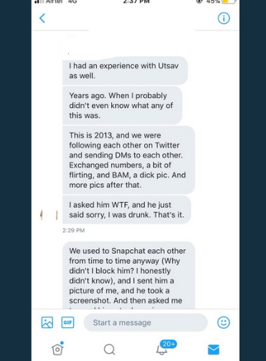Viewport: 266px width, 361px height.
Task: Tap the signal strength bars in the status bar
Action: [x=39, y=1]
